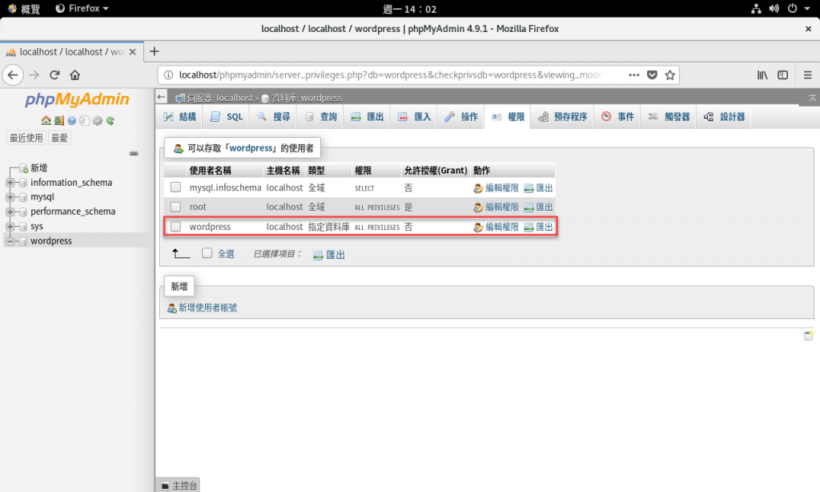Open page actions three-dot menu
Viewport: 820px width, 492px height.
click(634, 75)
